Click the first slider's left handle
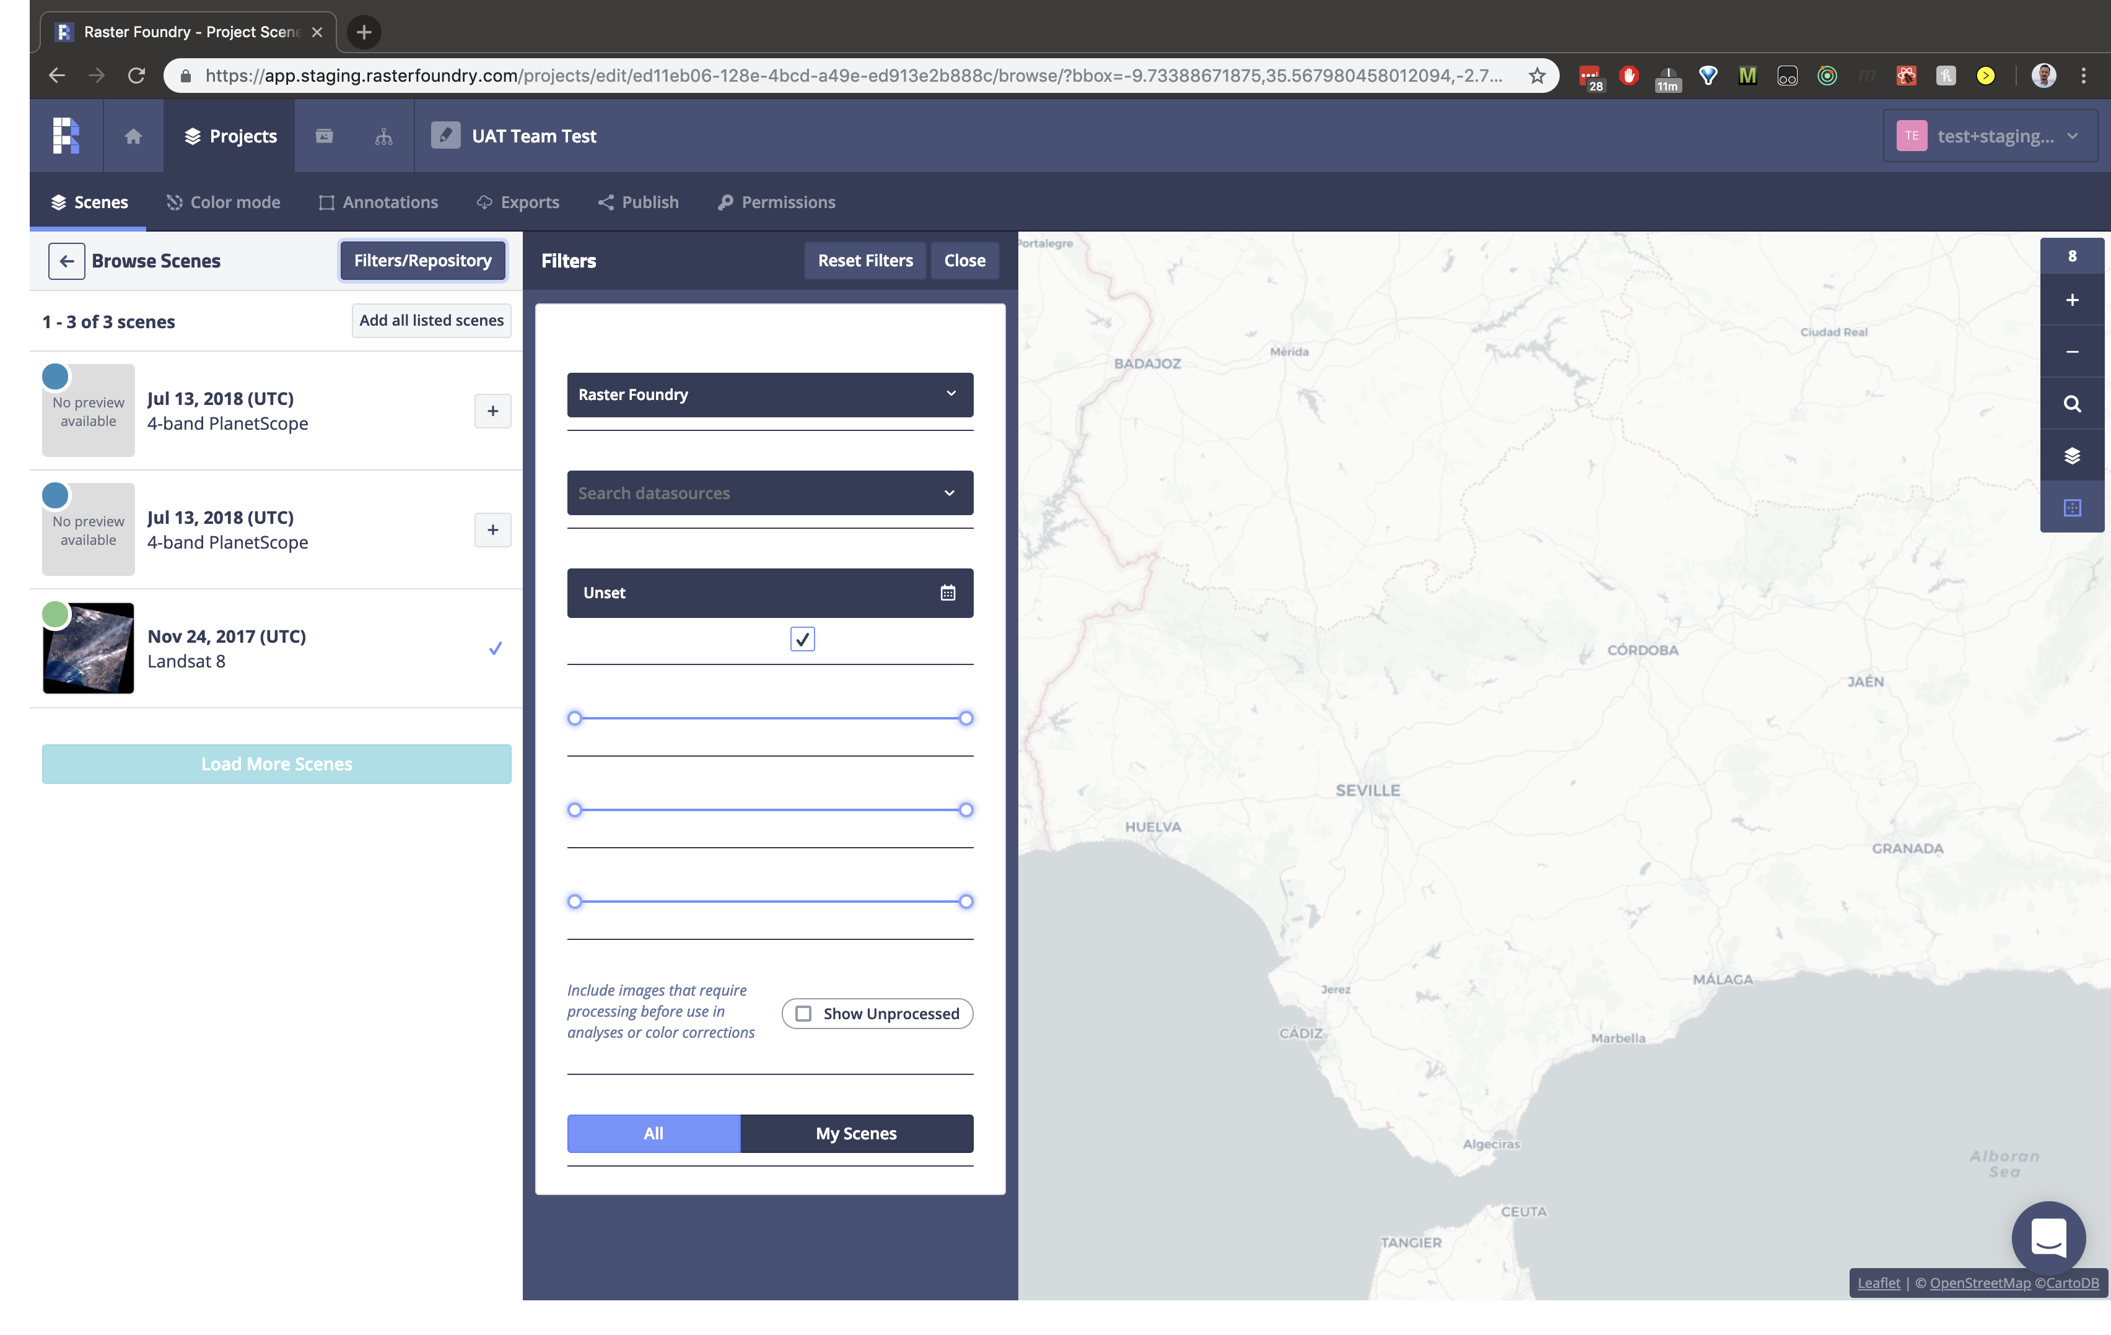 pos(574,718)
